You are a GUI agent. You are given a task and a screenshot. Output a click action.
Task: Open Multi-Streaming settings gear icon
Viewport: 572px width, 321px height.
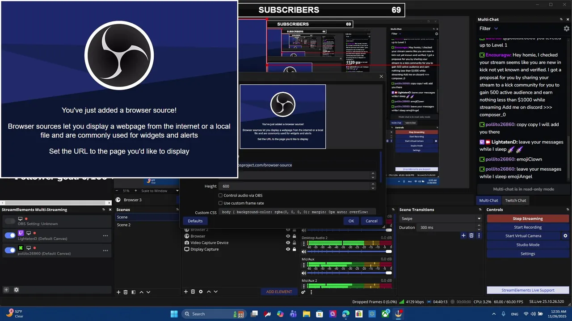17,290
